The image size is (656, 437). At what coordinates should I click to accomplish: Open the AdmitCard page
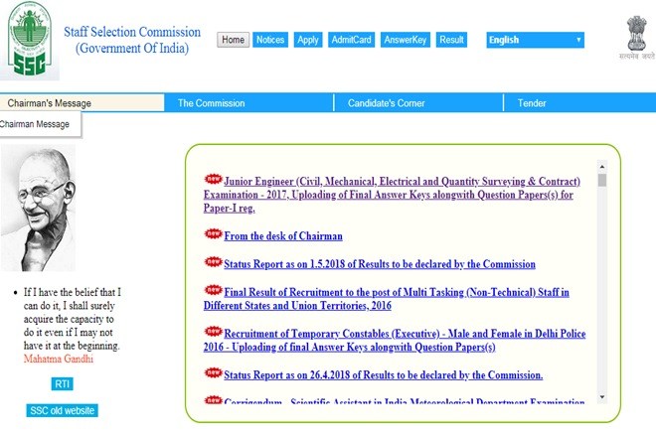pyautogui.click(x=352, y=40)
